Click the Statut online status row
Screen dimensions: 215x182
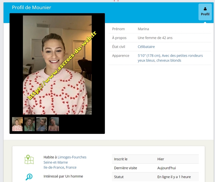coord(155,177)
